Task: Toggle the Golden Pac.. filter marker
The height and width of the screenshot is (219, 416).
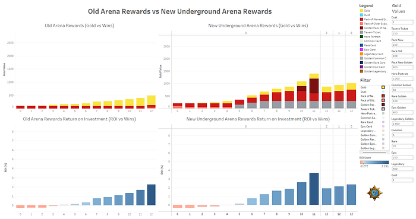Action: [x=383, y=104]
